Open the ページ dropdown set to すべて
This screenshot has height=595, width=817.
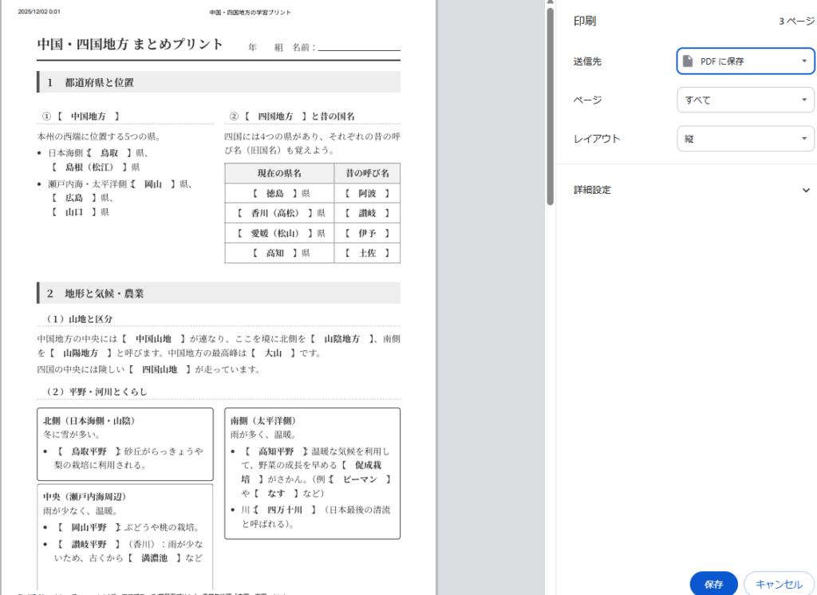click(745, 100)
